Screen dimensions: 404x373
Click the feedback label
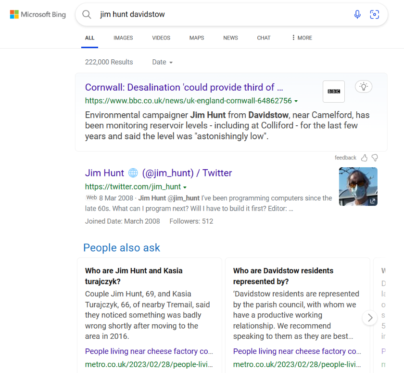pyautogui.click(x=345, y=158)
